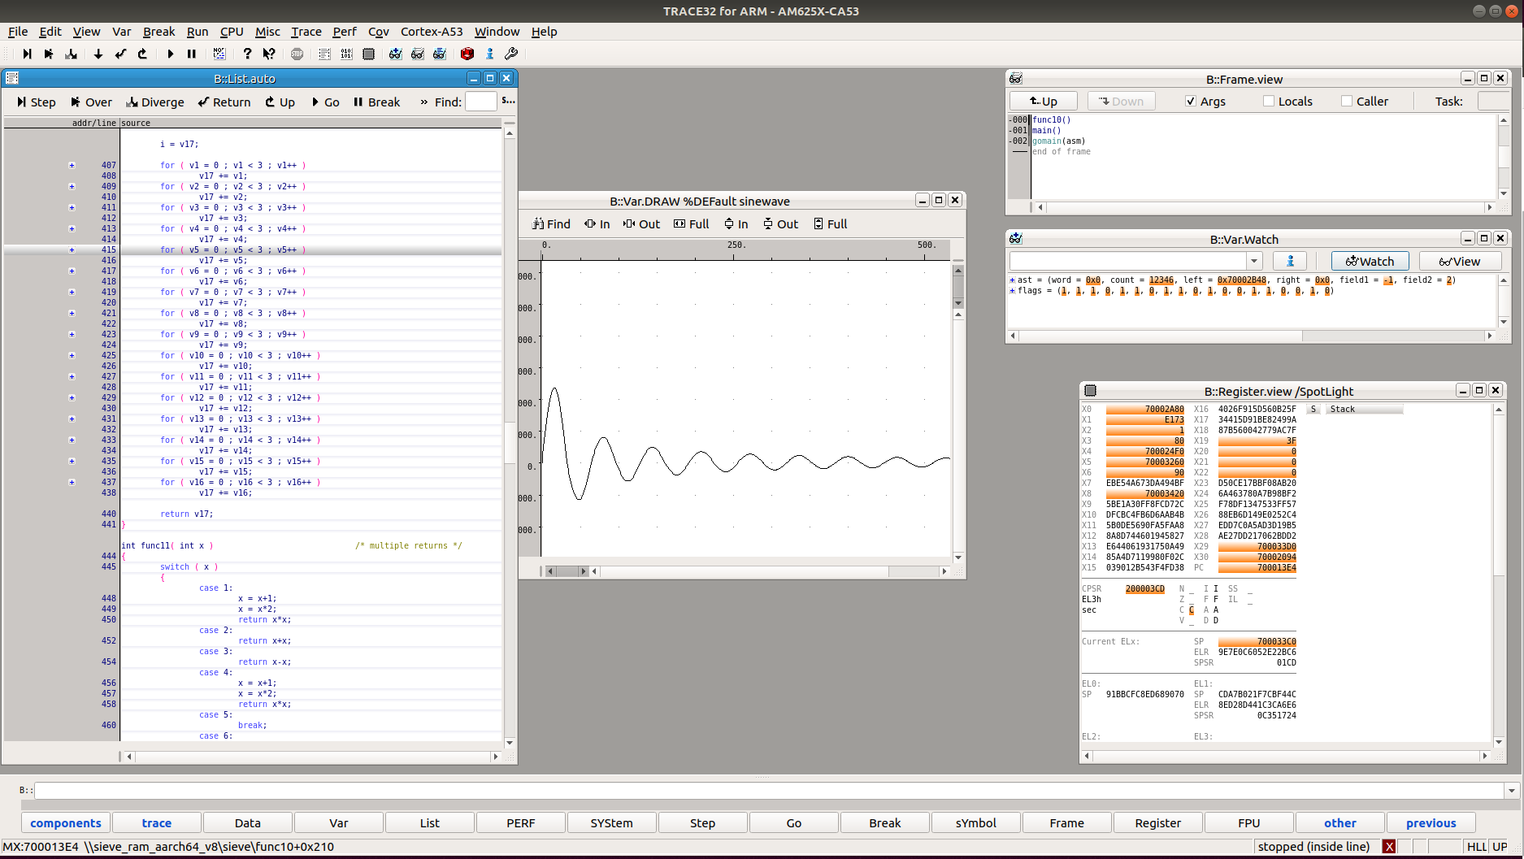Expand the flags variable in Var.Watch
1524x859 pixels.
1012,291
